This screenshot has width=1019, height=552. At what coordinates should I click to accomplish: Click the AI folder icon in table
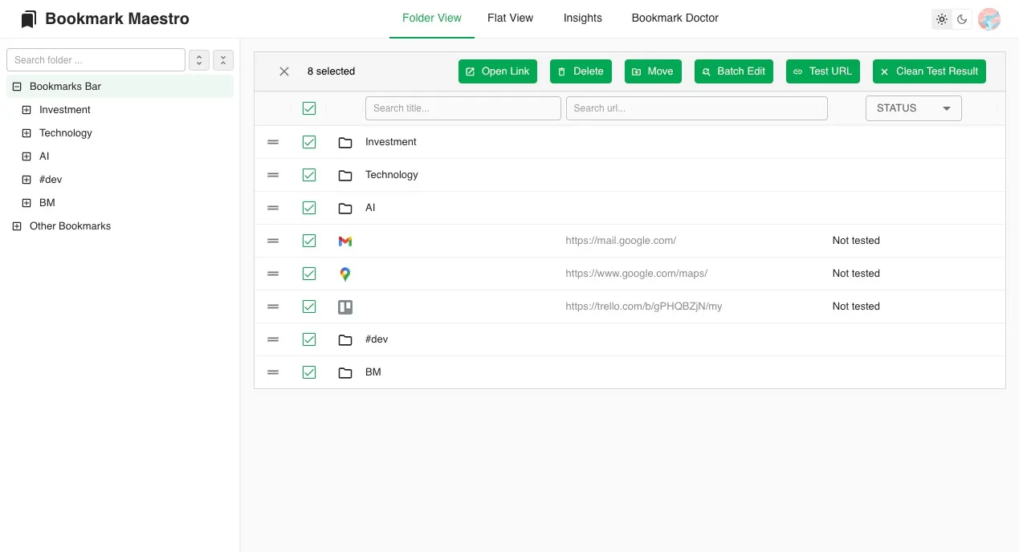345,209
